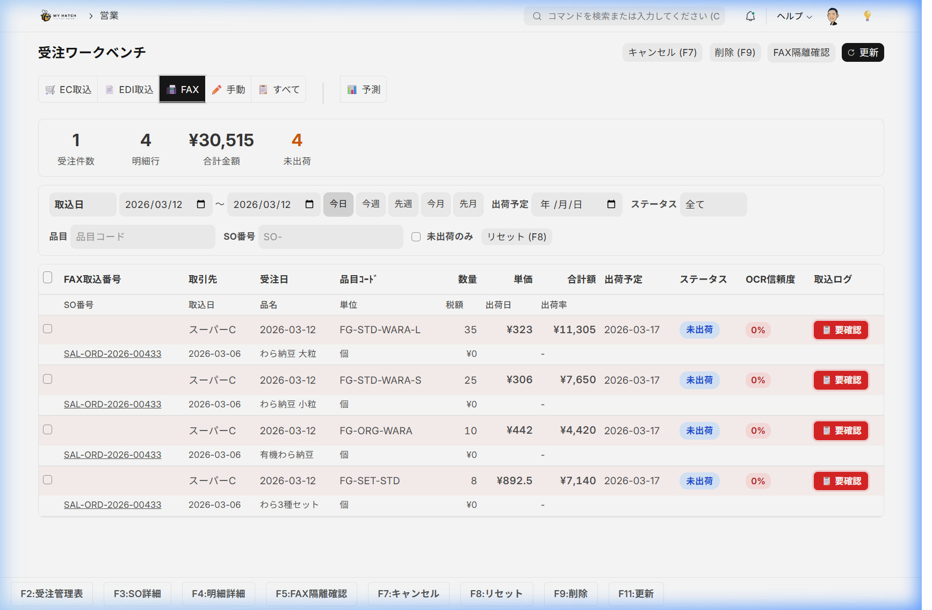Check the FG-STD-WARA-L row checkbox
932x610 pixels.
[48, 329]
